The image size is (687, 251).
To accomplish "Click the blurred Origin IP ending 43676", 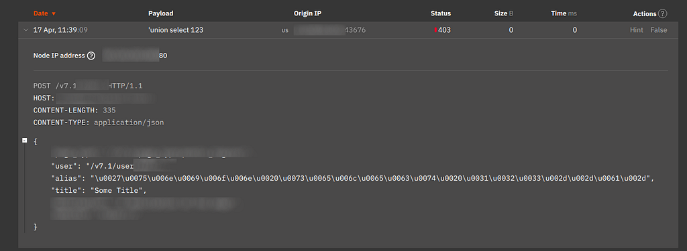I will pyautogui.click(x=330, y=30).
